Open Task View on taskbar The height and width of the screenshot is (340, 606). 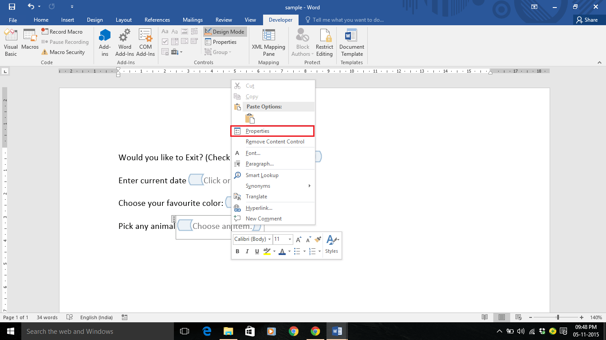click(185, 331)
